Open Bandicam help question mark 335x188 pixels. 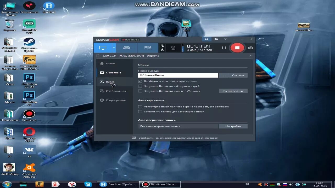point(225,39)
